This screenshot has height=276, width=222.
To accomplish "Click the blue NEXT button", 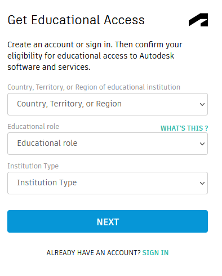I will click(x=108, y=221).
